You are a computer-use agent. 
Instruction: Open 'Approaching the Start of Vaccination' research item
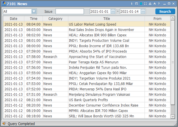pos(98,57)
